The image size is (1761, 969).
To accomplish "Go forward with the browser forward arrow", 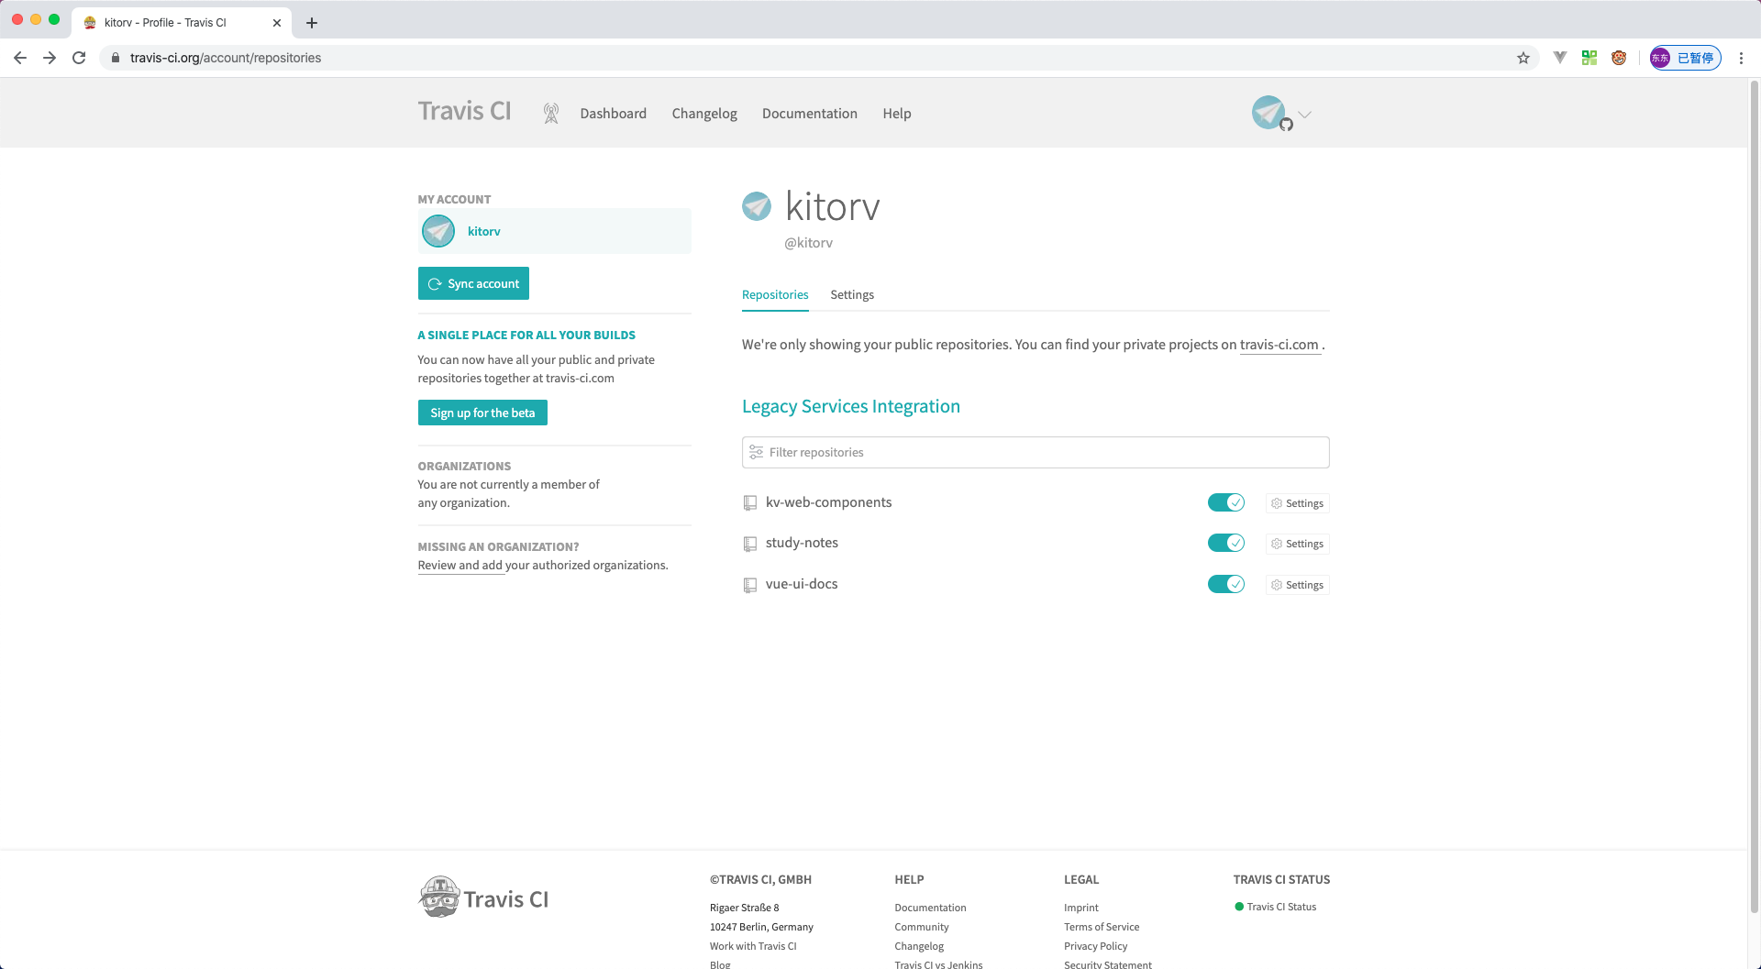I will pyautogui.click(x=50, y=58).
